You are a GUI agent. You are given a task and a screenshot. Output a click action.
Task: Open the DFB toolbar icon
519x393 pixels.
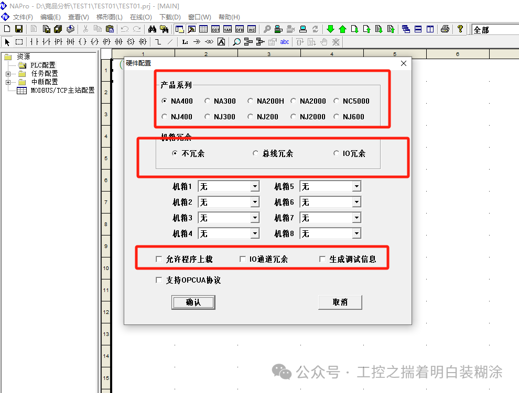[x=239, y=29]
